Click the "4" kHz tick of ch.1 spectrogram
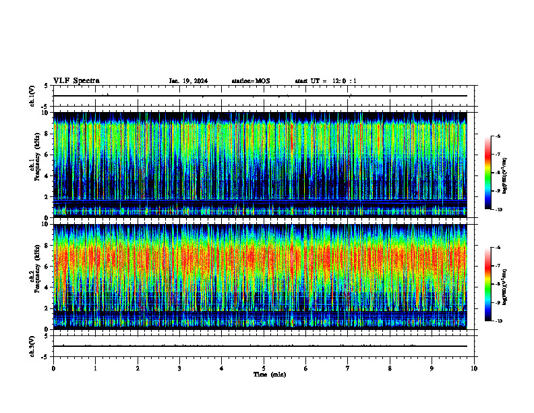The image size is (534, 413). [x=47, y=176]
